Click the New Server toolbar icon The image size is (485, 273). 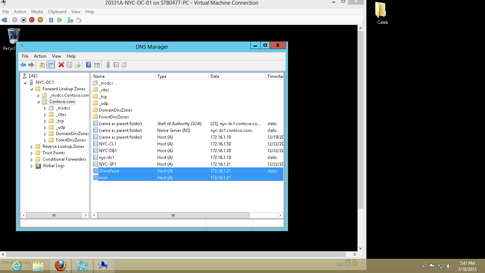pos(108,65)
